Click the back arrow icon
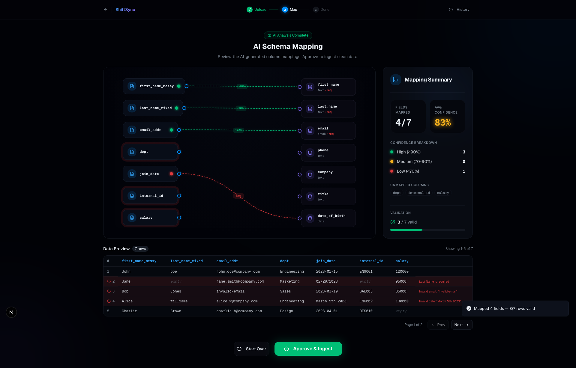This screenshot has height=368, width=576. click(x=106, y=10)
